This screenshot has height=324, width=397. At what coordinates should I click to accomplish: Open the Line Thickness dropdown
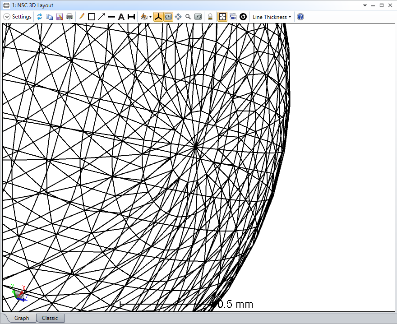click(272, 17)
